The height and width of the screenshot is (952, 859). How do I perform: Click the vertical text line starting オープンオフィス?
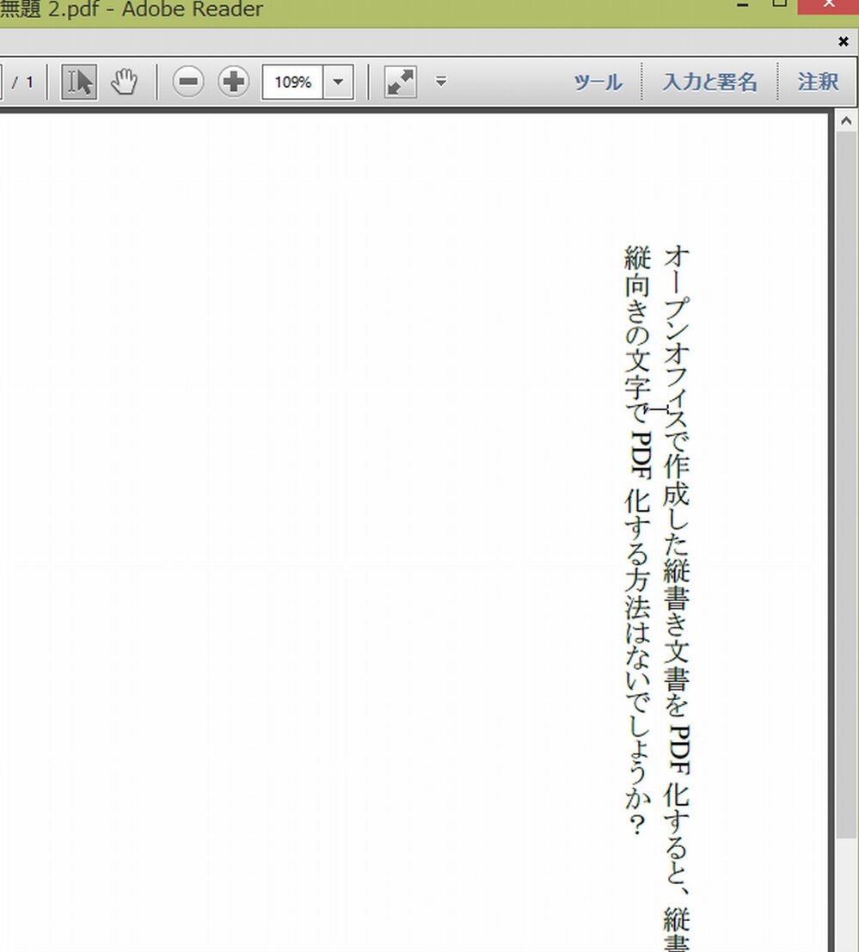(x=676, y=598)
